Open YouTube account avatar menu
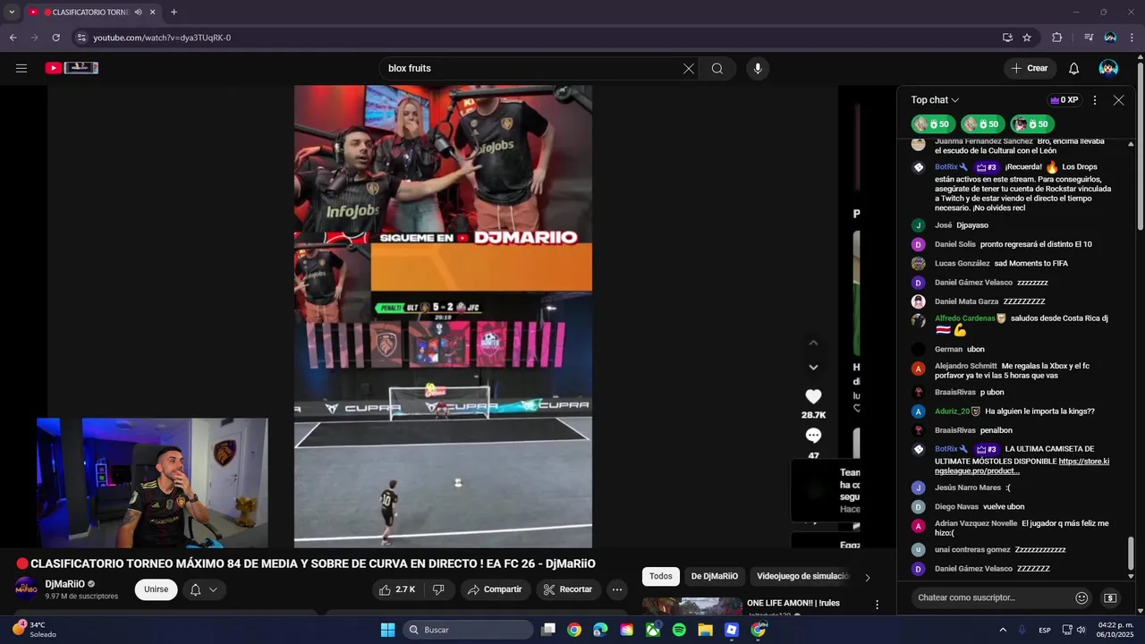 tap(1108, 68)
